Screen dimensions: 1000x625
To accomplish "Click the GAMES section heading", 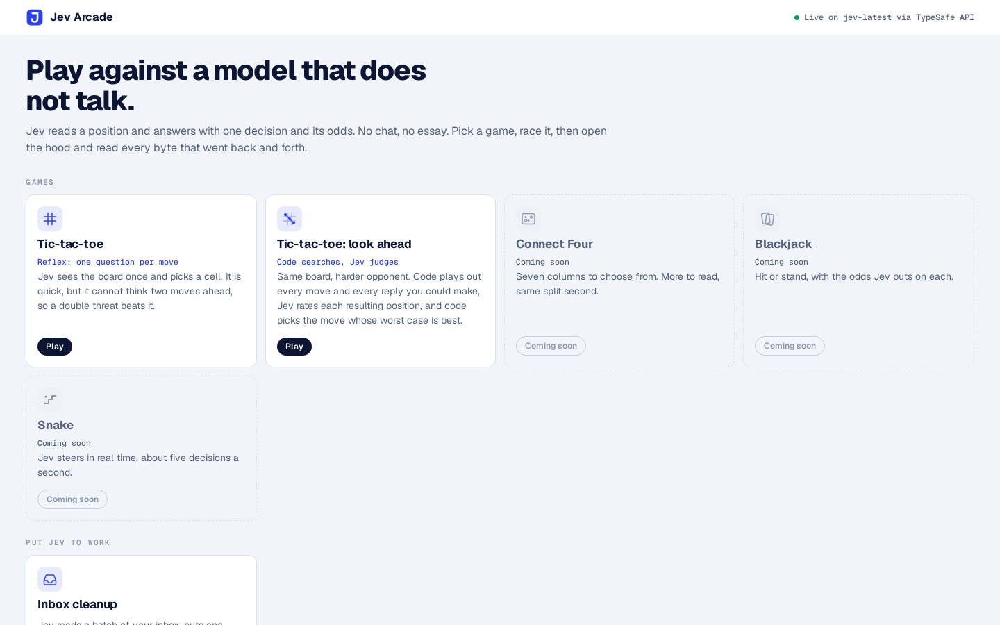I will (x=40, y=182).
